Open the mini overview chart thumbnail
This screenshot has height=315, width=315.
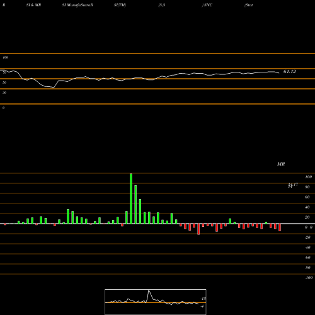tap(156, 302)
